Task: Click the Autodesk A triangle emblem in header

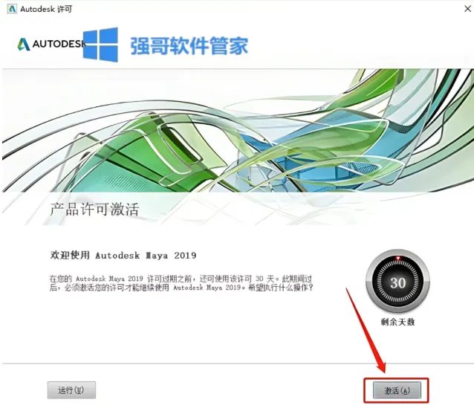Action: click(x=24, y=44)
